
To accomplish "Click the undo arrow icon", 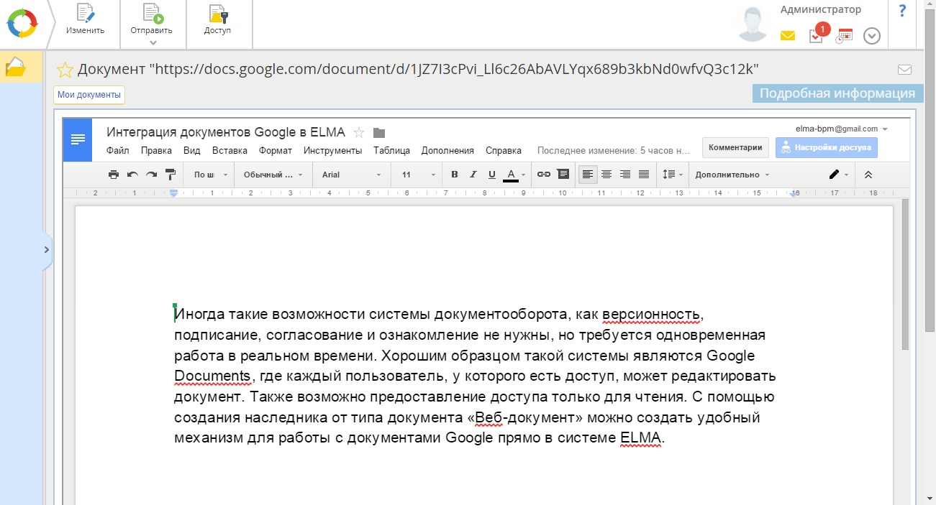I will tap(132, 175).
